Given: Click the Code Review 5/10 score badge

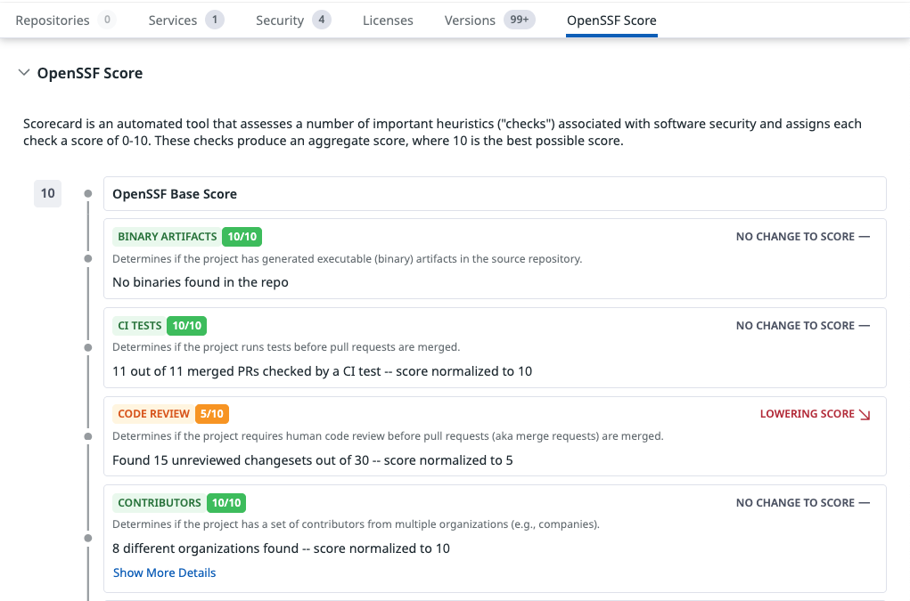Looking at the screenshot, I should coord(212,414).
